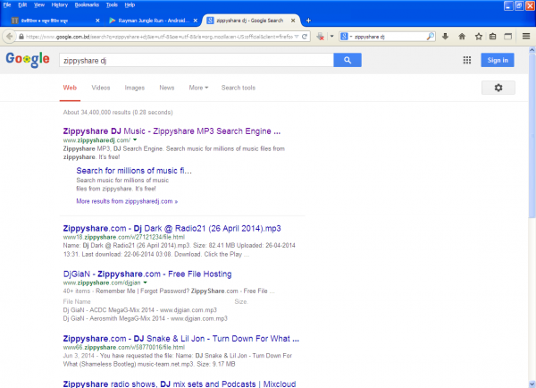Click the addon icon with red x
Screen dimensions: 536x388
coord(321,37)
